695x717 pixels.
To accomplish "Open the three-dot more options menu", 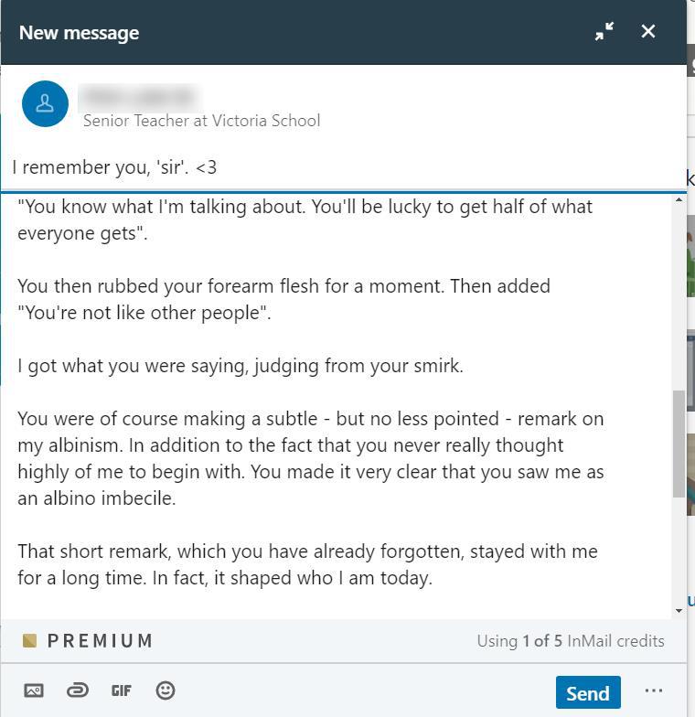I will 653,690.
